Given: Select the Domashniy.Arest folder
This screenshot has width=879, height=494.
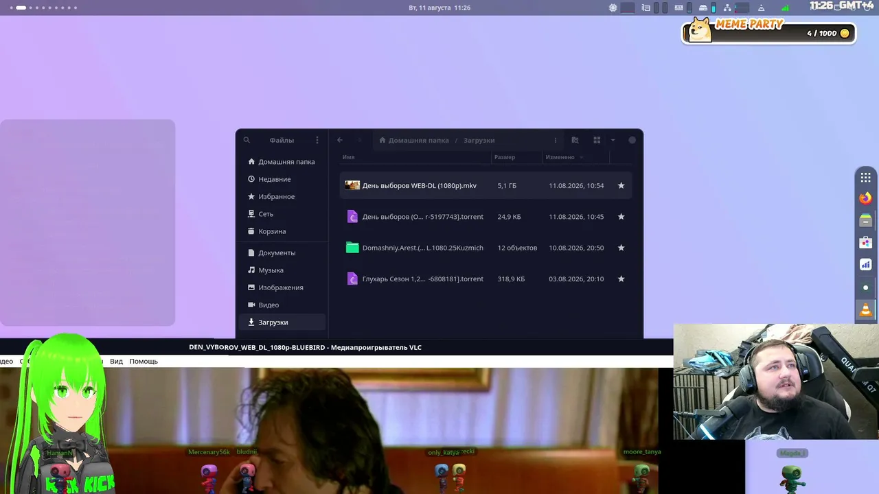Looking at the screenshot, I should tap(486, 248).
